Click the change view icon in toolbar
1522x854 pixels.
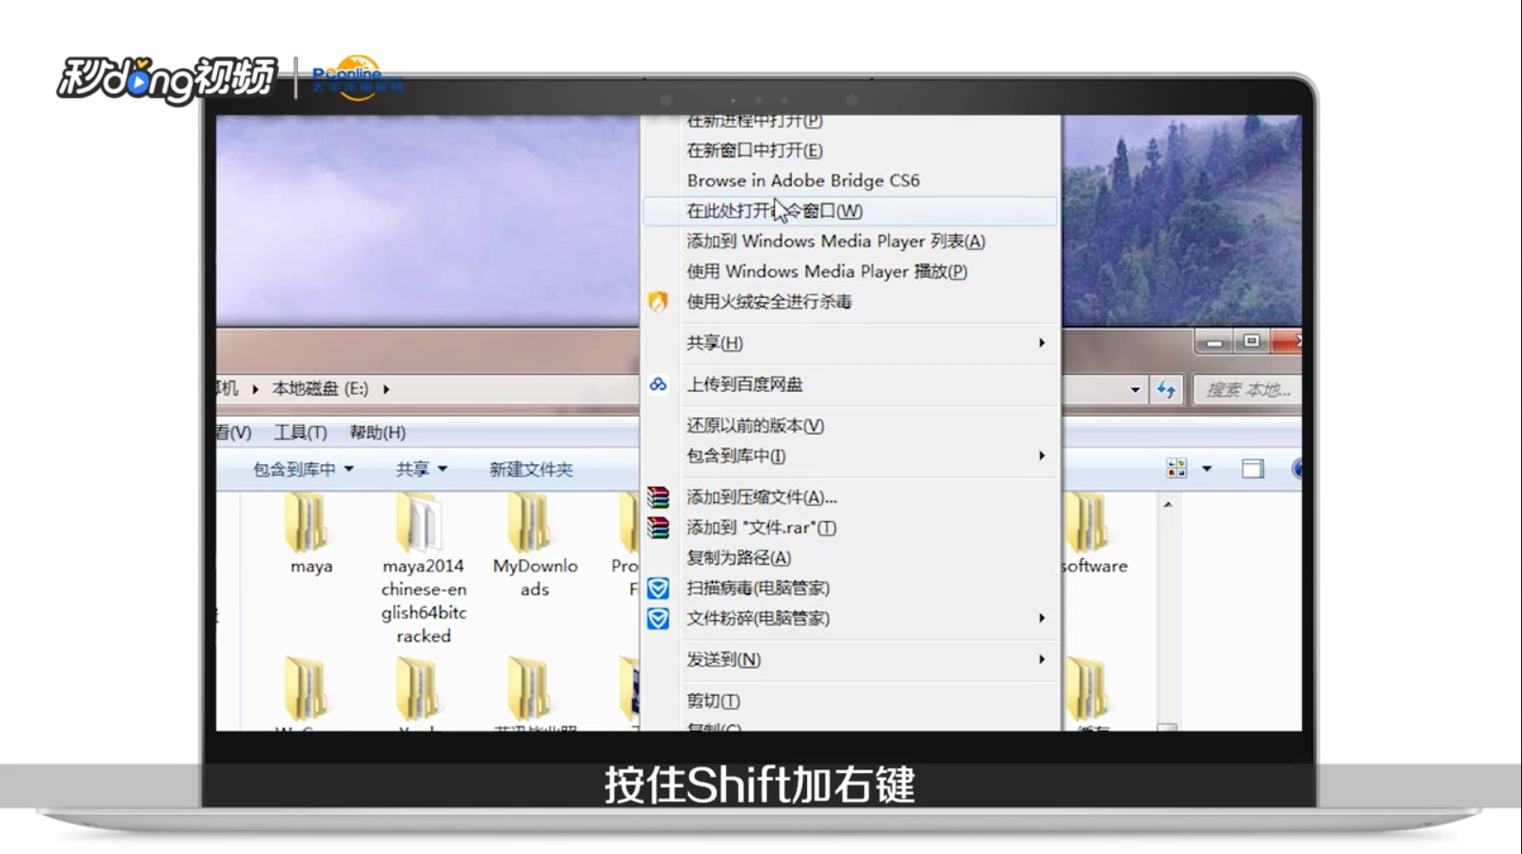point(1176,468)
